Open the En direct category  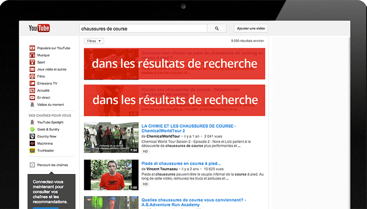(44, 98)
